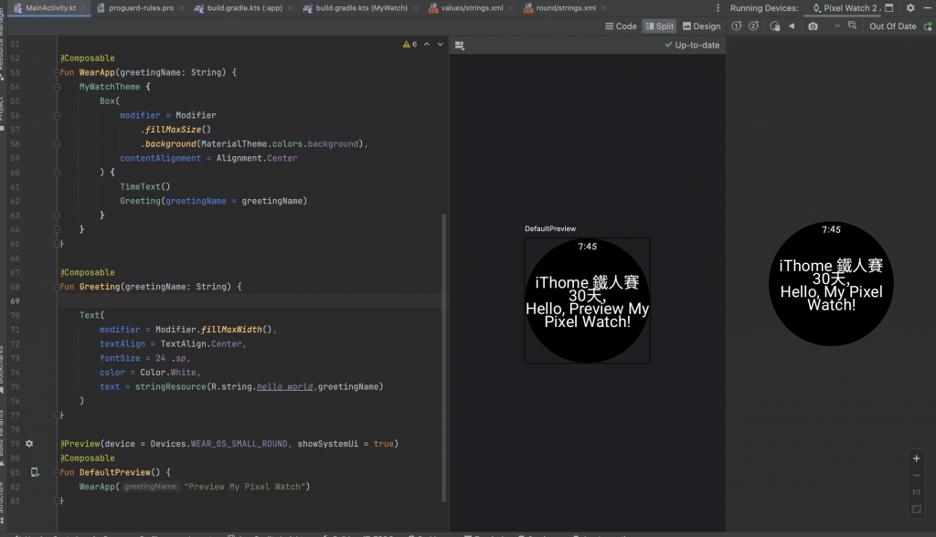Open the preview layout options icon
Screen dimensions: 936x537
tap(460, 46)
